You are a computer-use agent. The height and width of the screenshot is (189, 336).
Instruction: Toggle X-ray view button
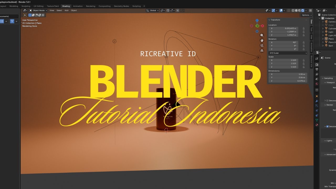coord(289,10)
